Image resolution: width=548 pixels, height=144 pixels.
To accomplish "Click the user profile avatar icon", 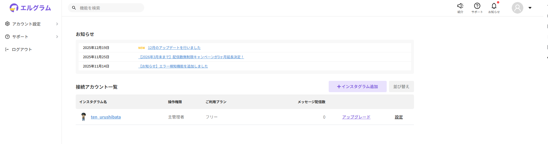I will [x=517, y=8].
